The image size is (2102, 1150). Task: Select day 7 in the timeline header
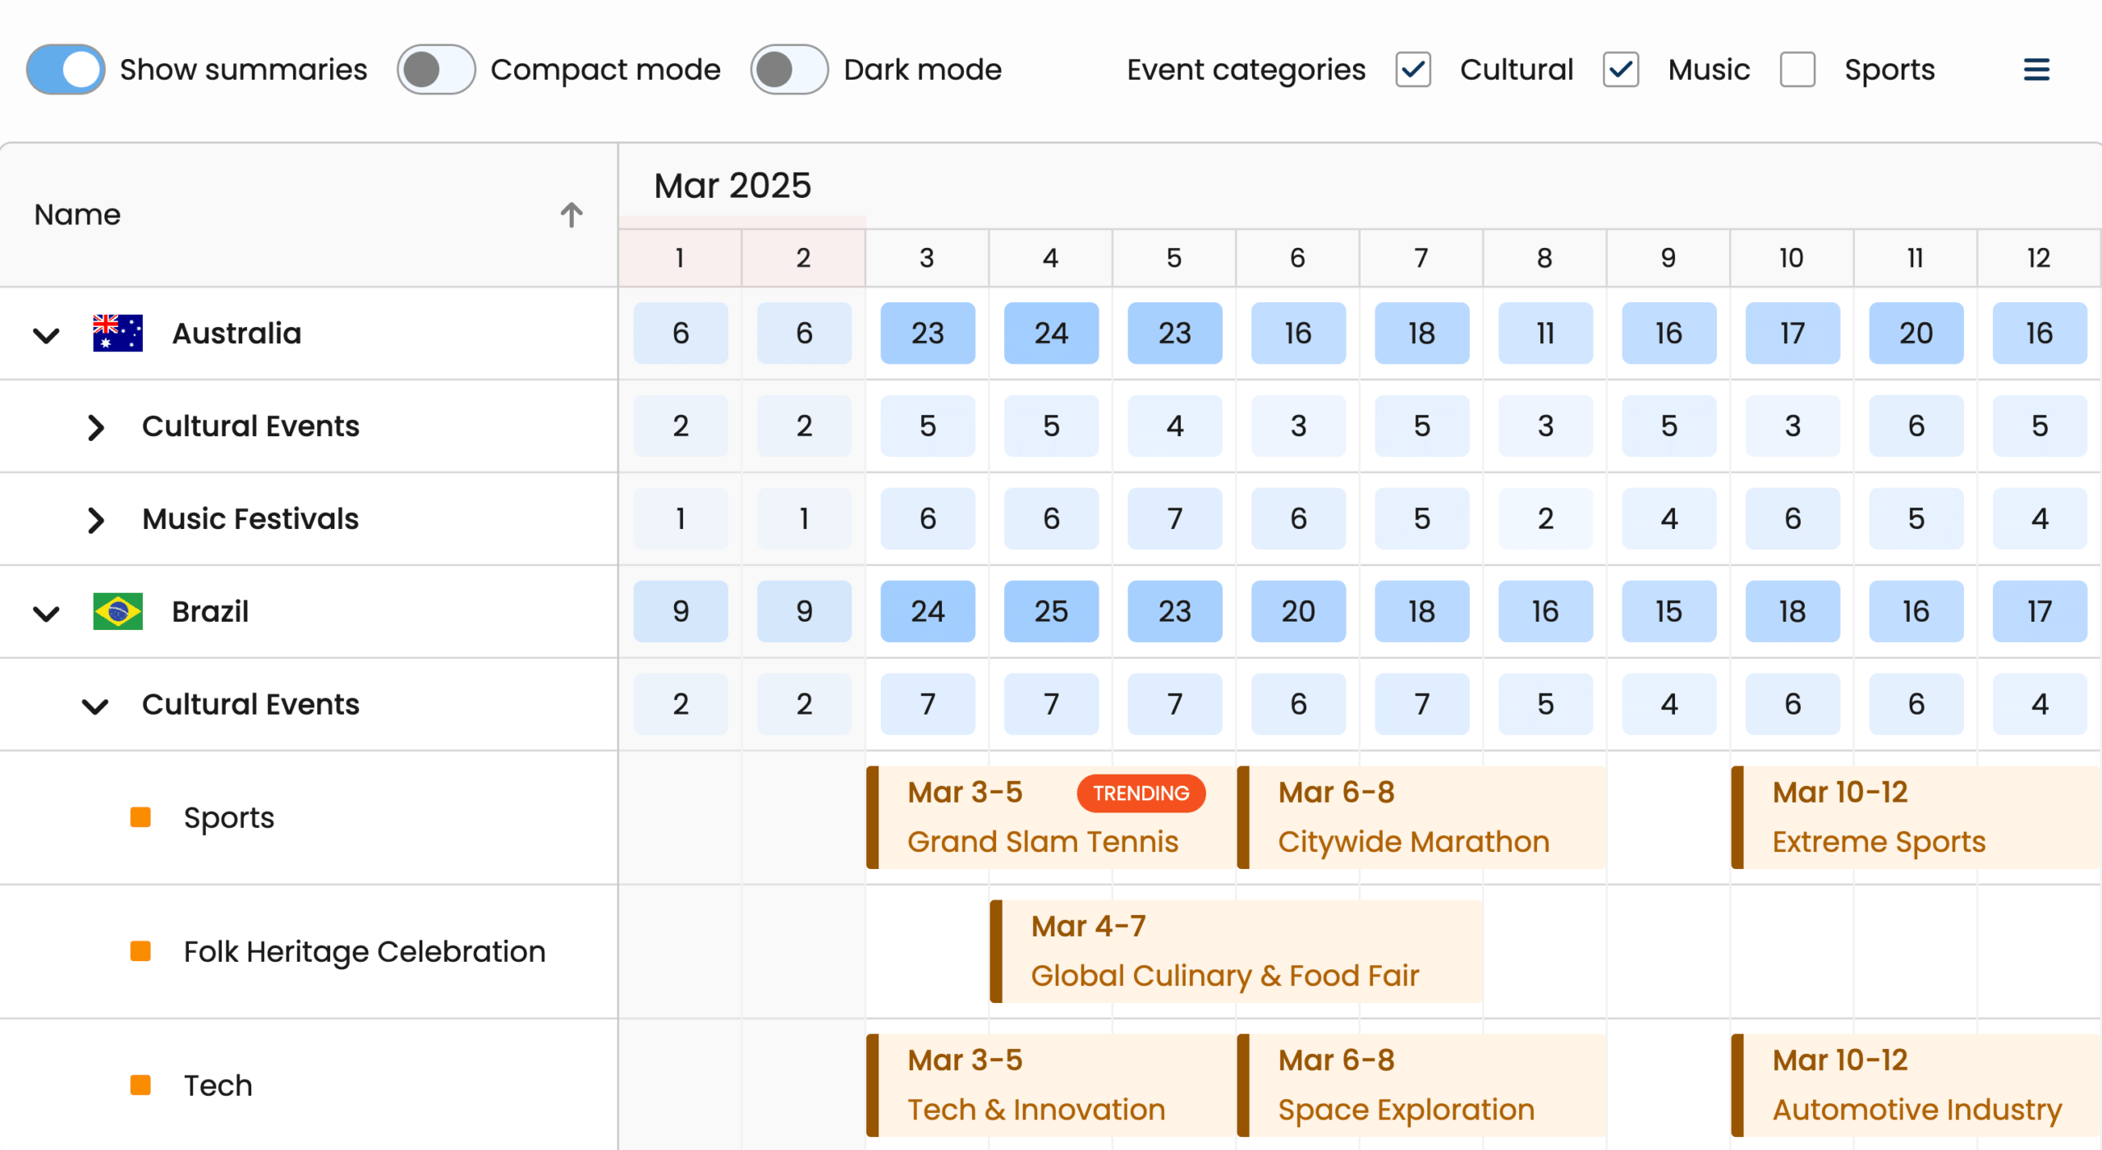pos(1420,258)
